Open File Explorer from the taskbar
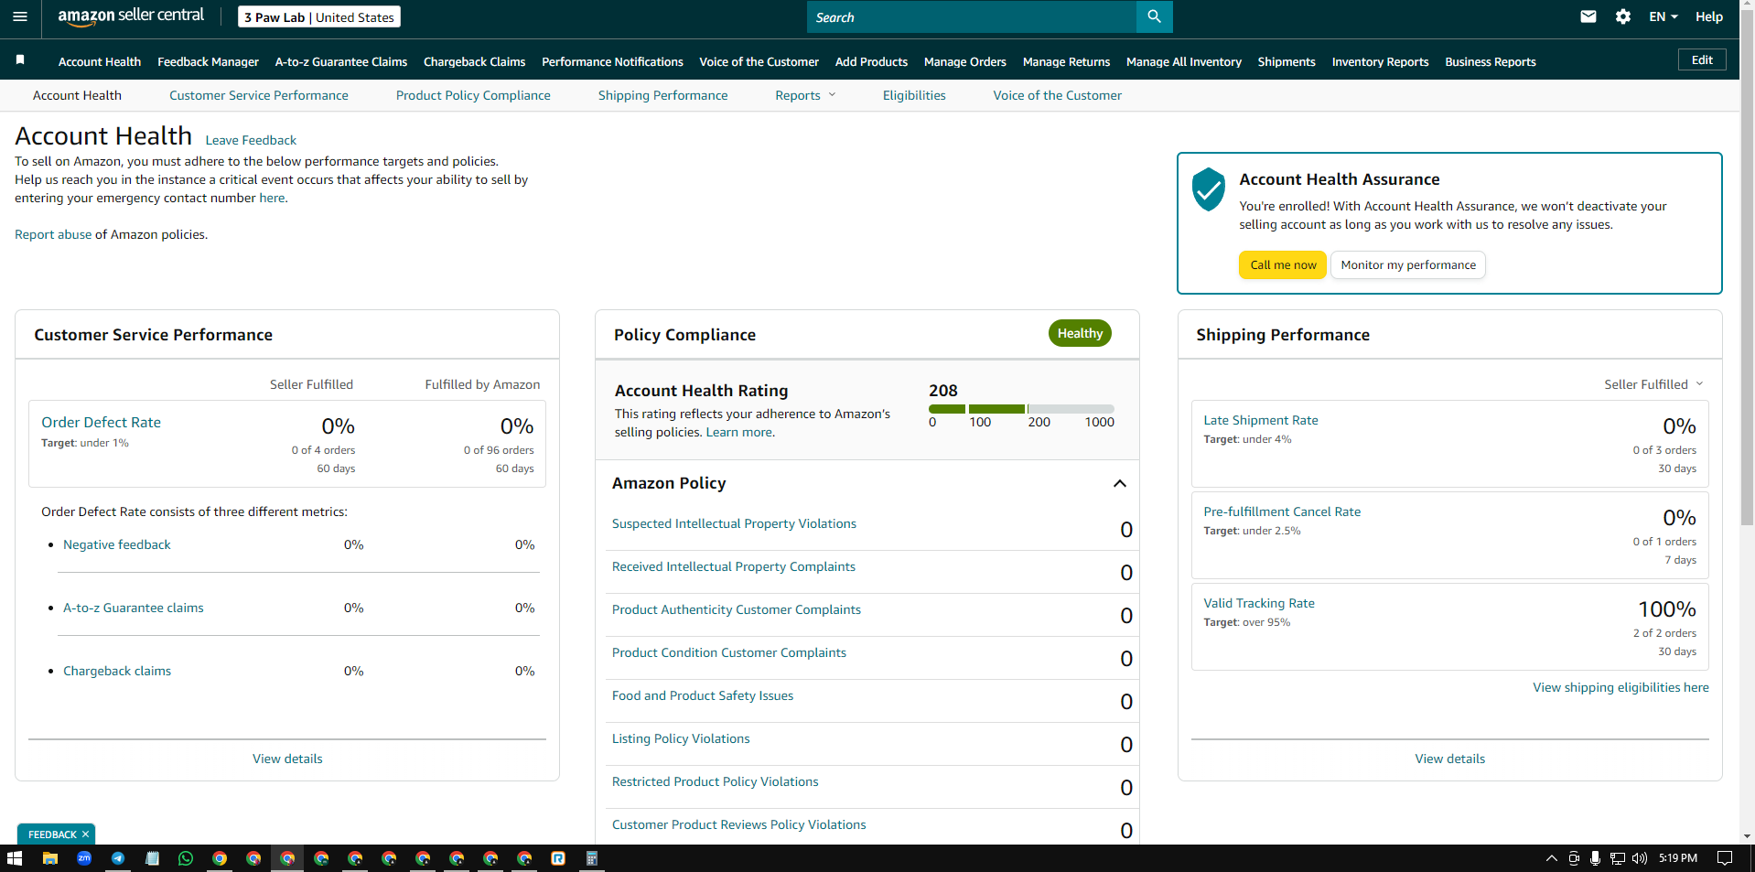This screenshot has height=872, width=1755. (50, 858)
